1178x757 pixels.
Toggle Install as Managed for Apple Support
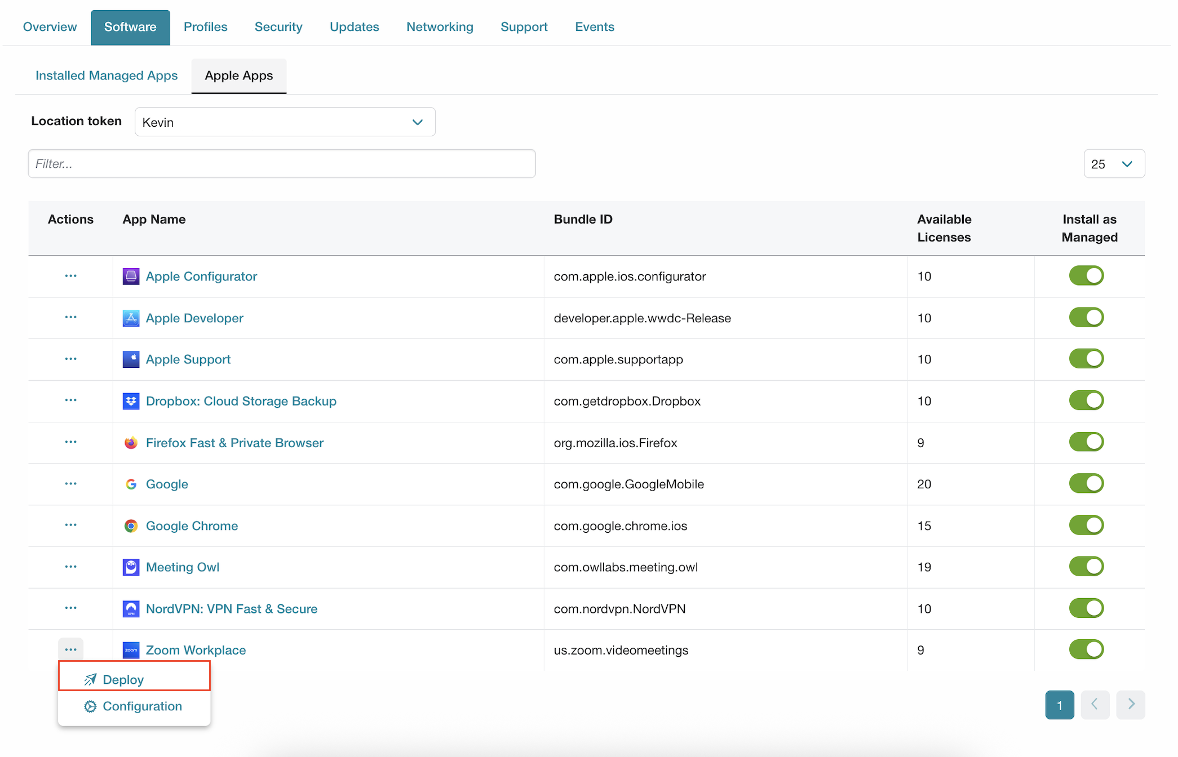(1086, 359)
